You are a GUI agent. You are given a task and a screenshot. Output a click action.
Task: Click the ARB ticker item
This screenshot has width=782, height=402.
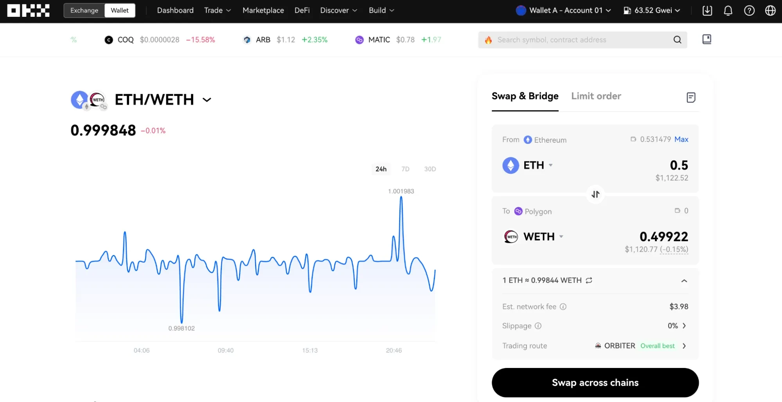(285, 40)
